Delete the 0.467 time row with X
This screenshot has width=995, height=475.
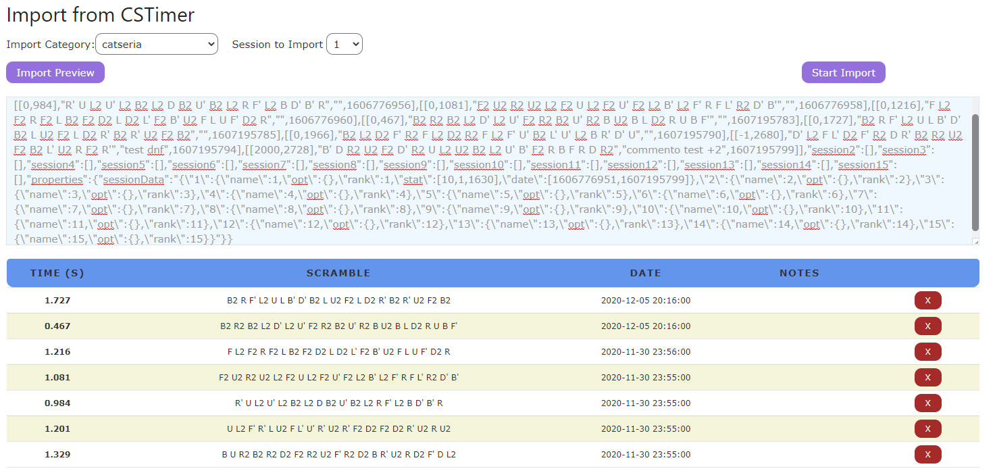point(927,326)
